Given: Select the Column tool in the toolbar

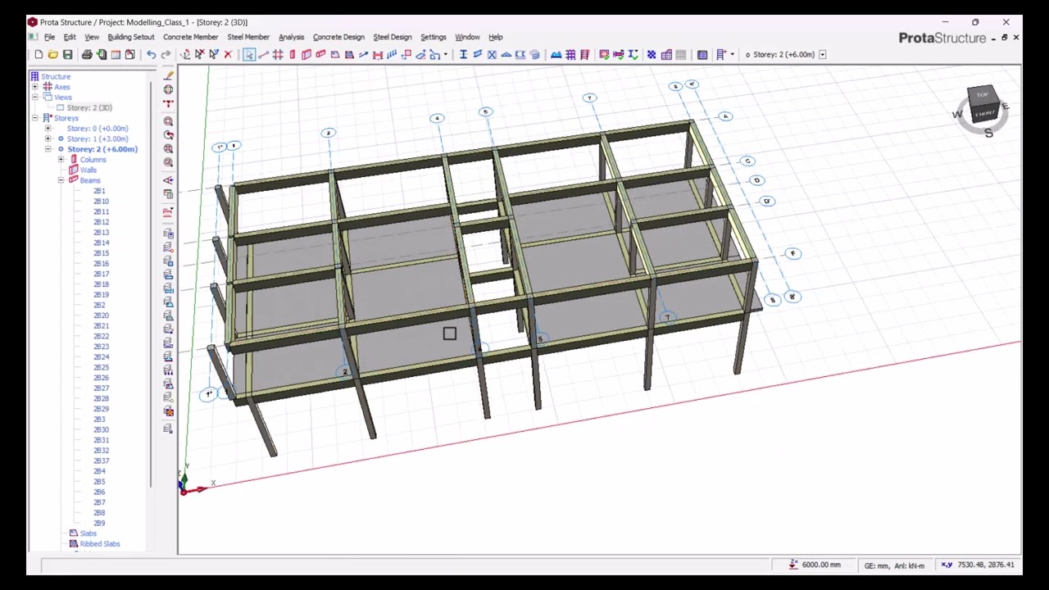Looking at the screenshot, I should [293, 55].
